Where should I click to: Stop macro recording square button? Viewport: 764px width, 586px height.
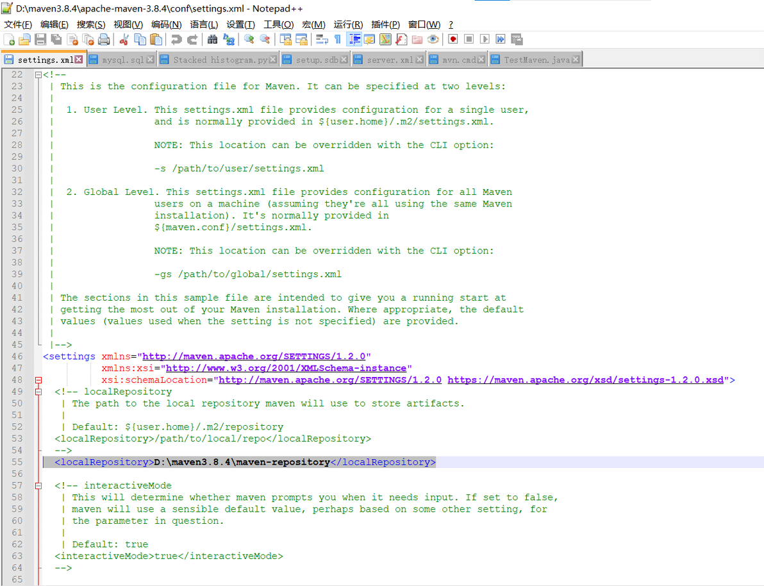469,40
